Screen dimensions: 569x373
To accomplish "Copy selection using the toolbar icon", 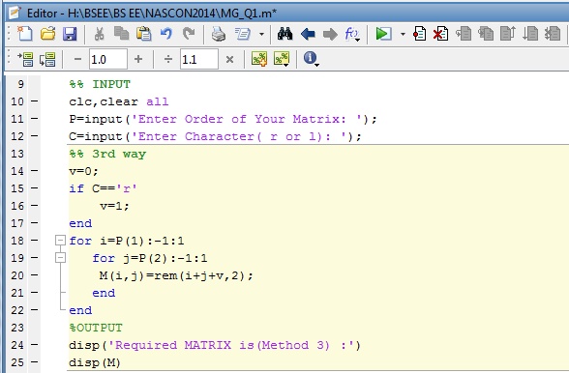I will click(122, 34).
